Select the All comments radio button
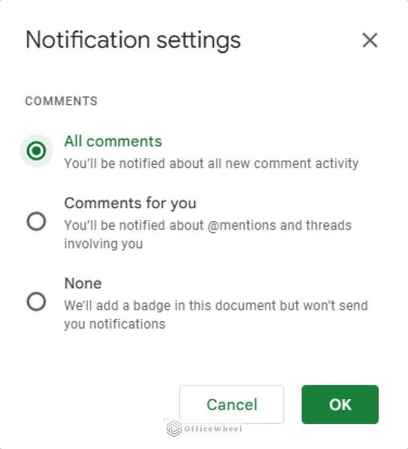 (x=36, y=150)
